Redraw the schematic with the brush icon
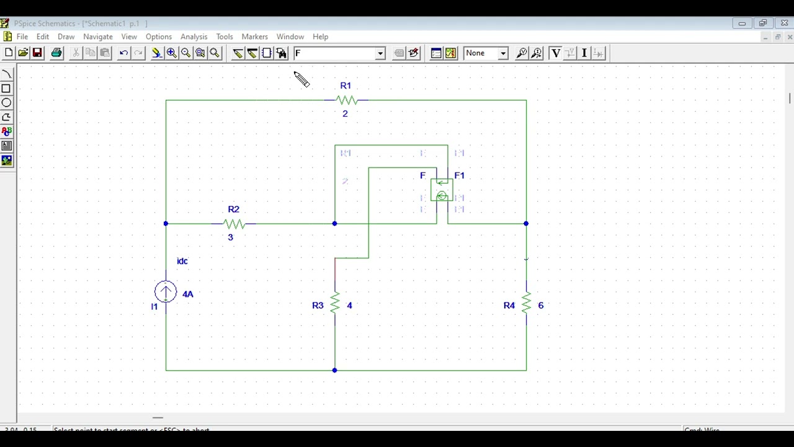This screenshot has width=794, height=447. pos(157,53)
